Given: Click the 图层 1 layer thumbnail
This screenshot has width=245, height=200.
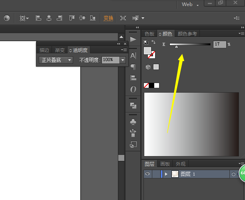Looking at the screenshot, I should coord(175,174).
